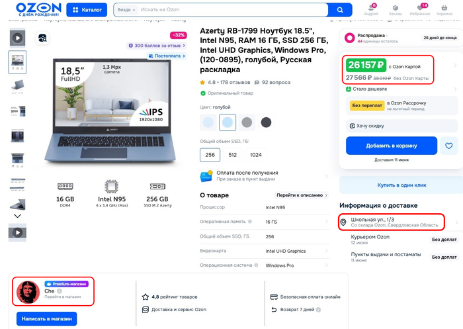This screenshot has height=329, width=463.
Task: Click Возврат 7 дней return icon
Action: [274, 310]
